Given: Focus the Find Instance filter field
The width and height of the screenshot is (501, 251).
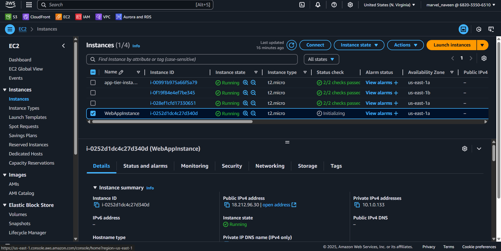Looking at the screenshot, I should 192,59.
